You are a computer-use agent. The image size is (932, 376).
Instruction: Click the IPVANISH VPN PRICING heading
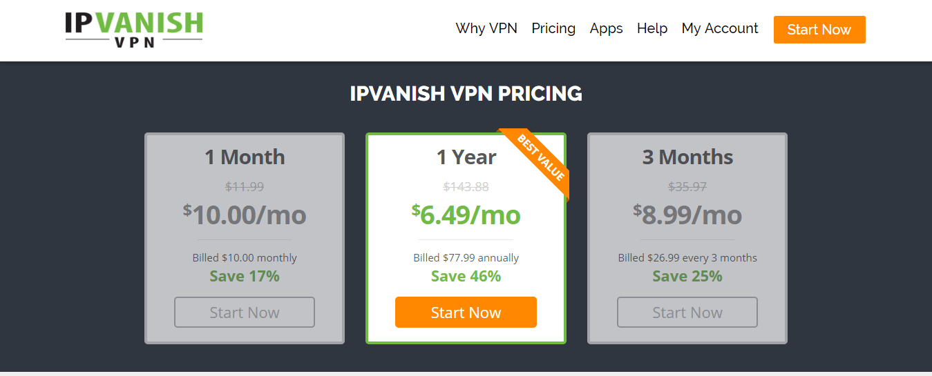click(x=466, y=93)
